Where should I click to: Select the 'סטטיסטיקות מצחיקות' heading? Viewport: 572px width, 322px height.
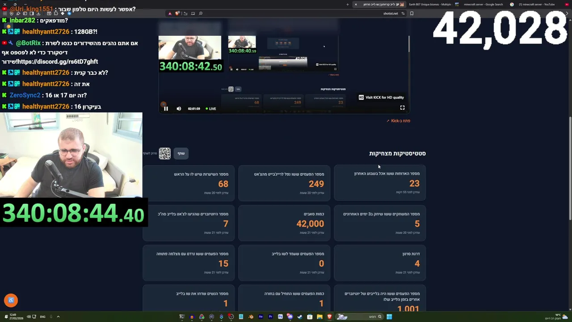click(x=397, y=153)
